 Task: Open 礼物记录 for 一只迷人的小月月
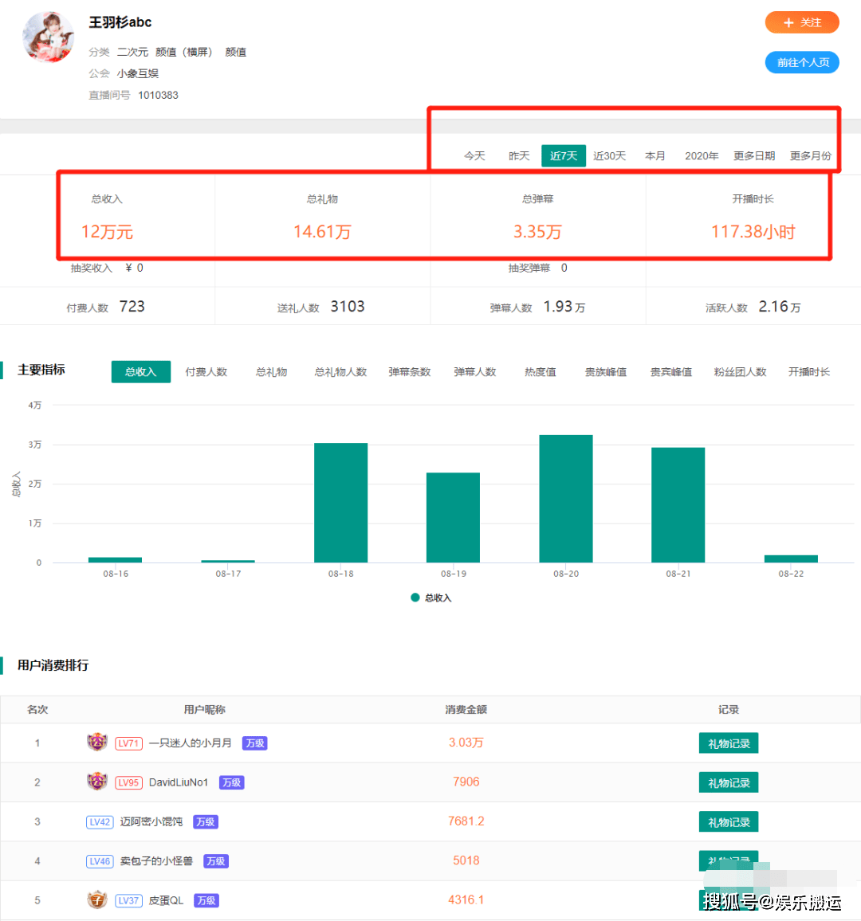pyautogui.click(x=728, y=743)
